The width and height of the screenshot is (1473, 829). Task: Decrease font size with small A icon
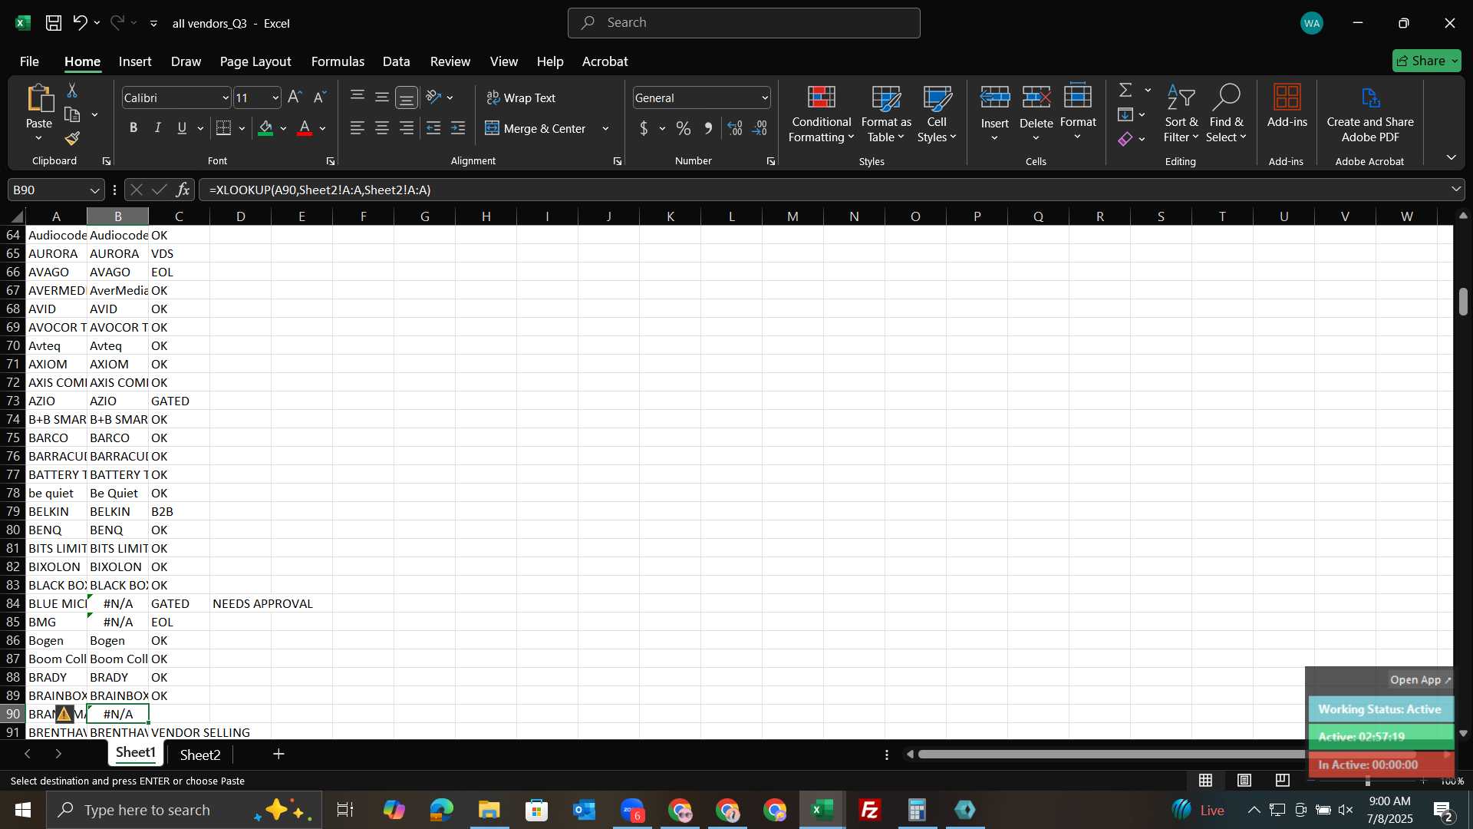tap(320, 97)
